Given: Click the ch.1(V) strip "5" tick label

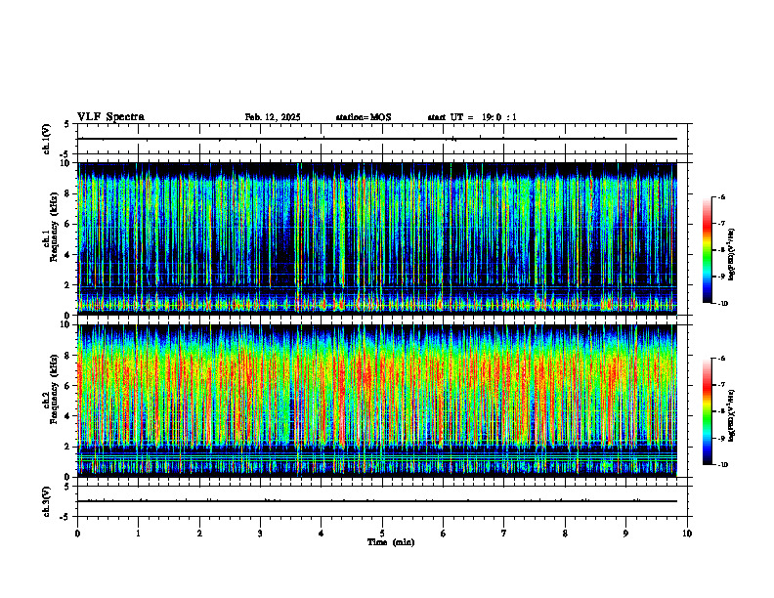Looking at the screenshot, I should coord(67,124).
